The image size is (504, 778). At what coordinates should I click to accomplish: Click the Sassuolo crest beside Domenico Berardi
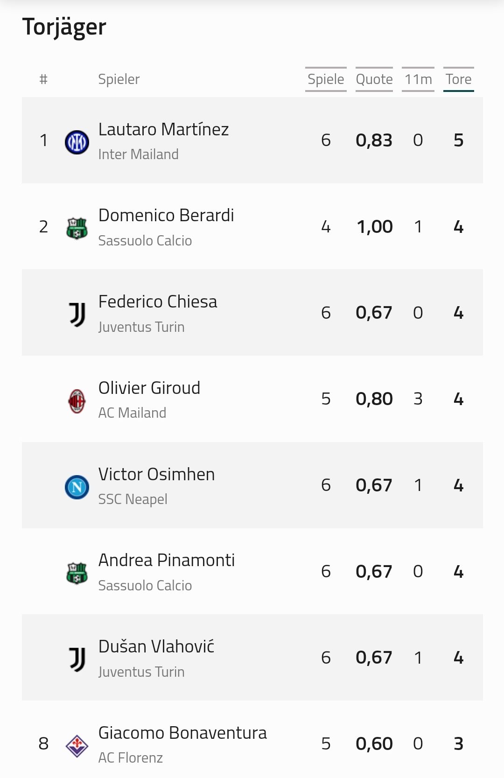coord(77,229)
